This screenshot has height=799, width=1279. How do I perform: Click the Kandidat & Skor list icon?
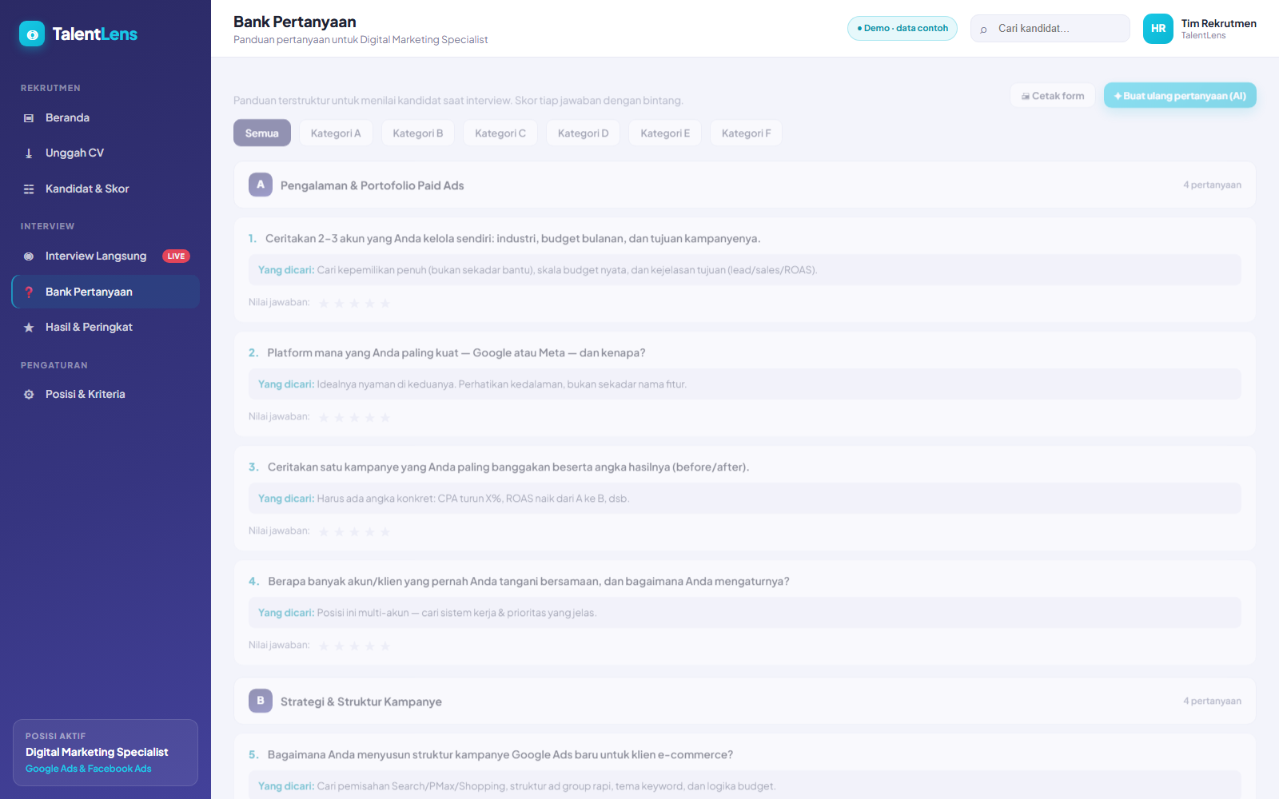[29, 189]
